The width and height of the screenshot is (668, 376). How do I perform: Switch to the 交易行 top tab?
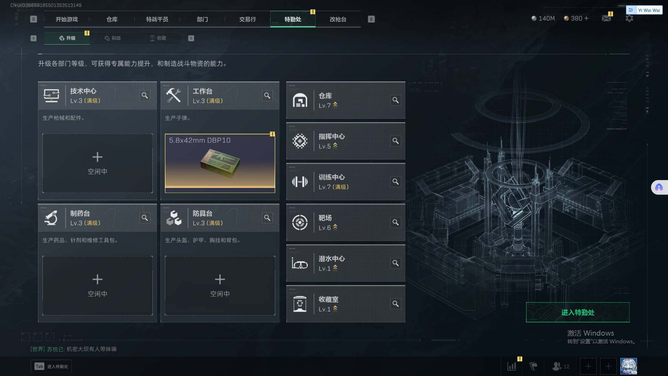tap(247, 19)
